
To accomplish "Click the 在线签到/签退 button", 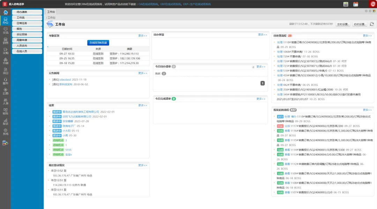I will click(x=98, y=43).
